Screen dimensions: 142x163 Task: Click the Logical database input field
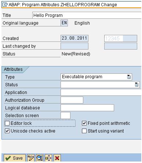(x=87, y=108)
